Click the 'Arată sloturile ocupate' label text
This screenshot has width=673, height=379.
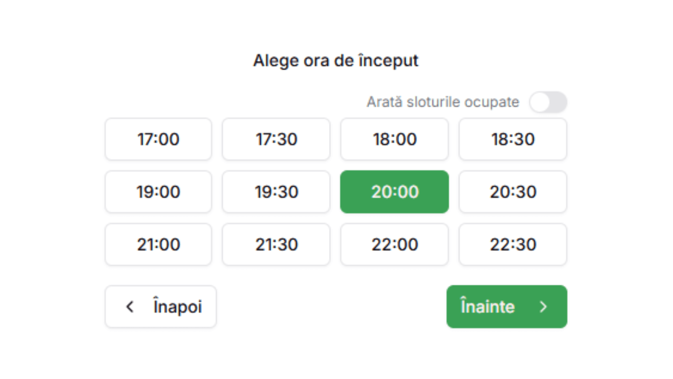(x=442, y=102)
